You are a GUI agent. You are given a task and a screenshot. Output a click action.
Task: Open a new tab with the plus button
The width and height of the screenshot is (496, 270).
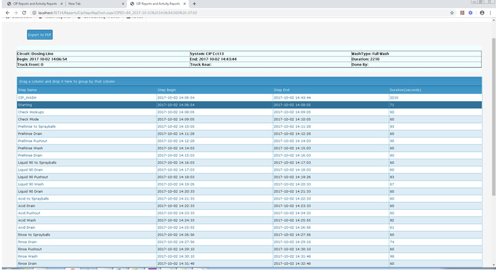(194, 4)
